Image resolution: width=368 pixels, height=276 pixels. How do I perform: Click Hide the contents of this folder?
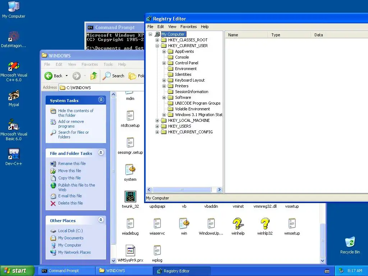tap(75, 113)
